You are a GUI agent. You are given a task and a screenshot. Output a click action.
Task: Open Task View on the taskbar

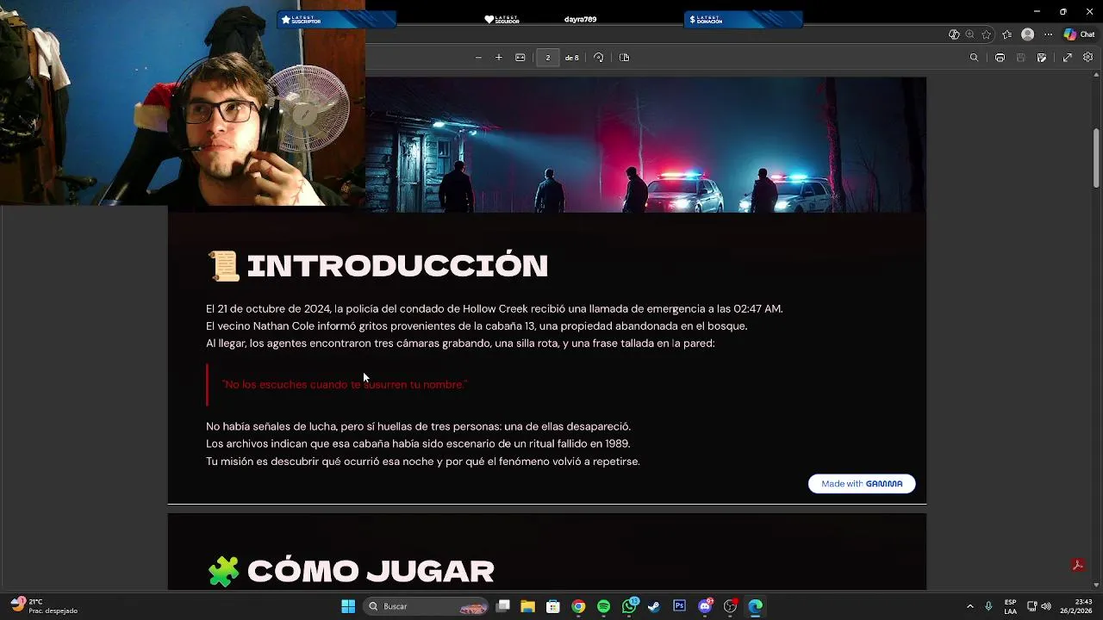[x=503, y=606]
